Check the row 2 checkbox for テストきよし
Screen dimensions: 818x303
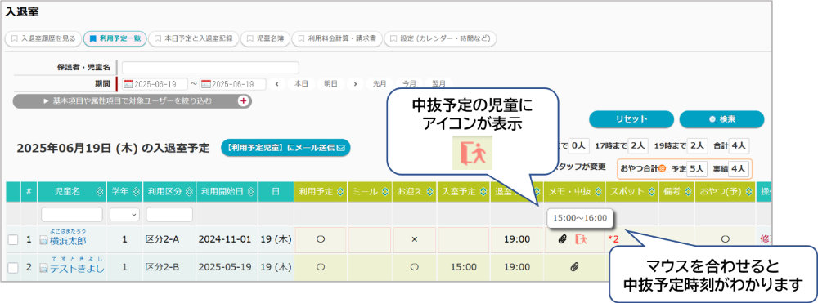(13, 268)
